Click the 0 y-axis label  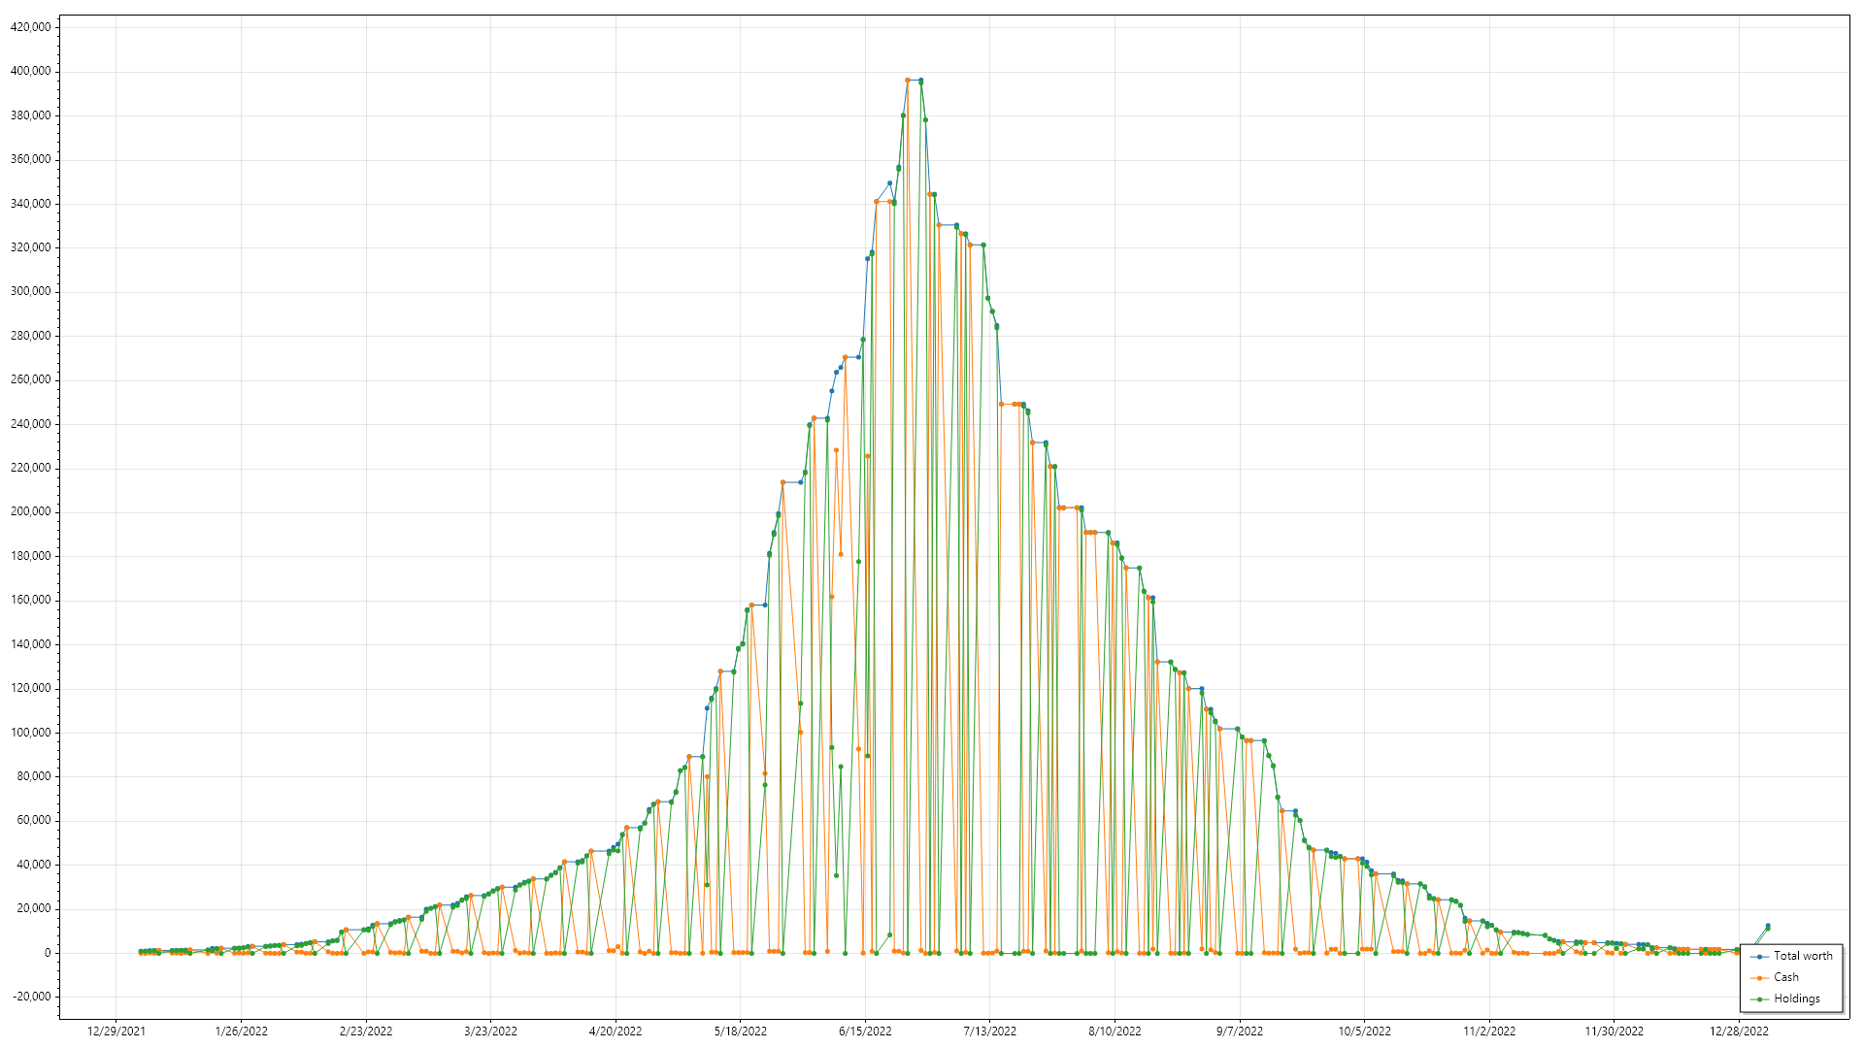[48, 953]
